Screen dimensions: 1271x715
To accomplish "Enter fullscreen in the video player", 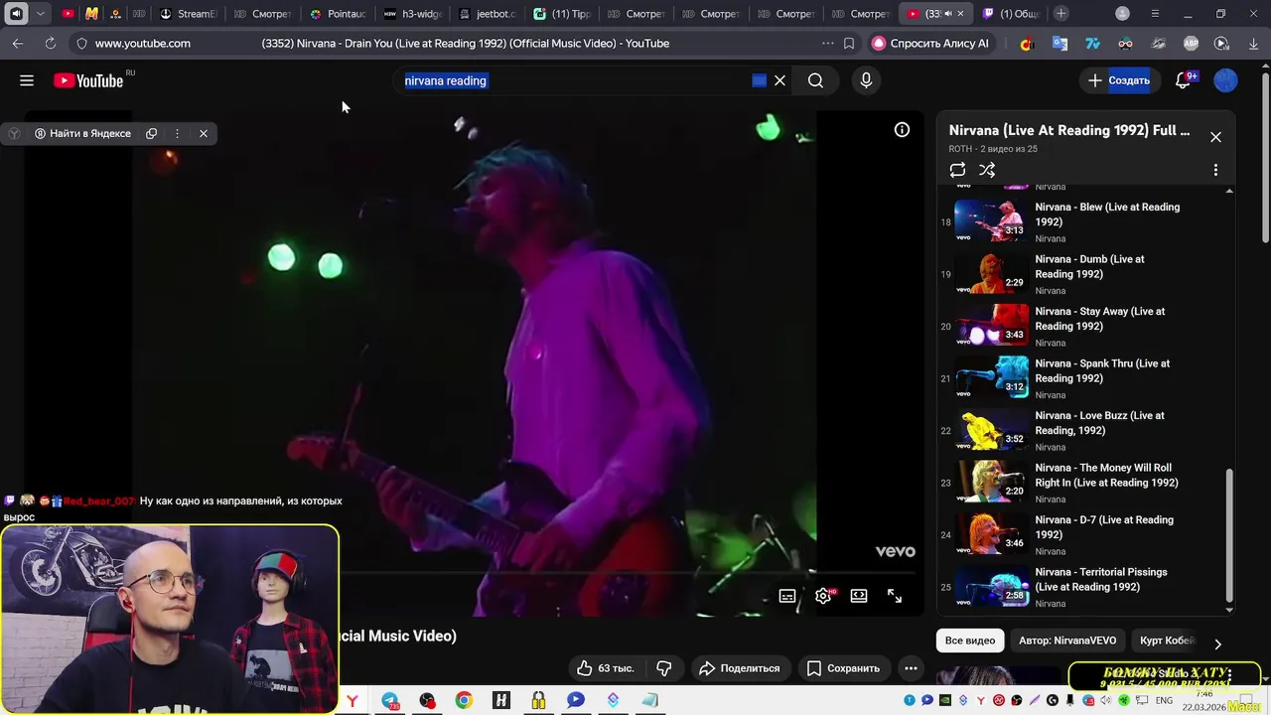I will 895,596.
